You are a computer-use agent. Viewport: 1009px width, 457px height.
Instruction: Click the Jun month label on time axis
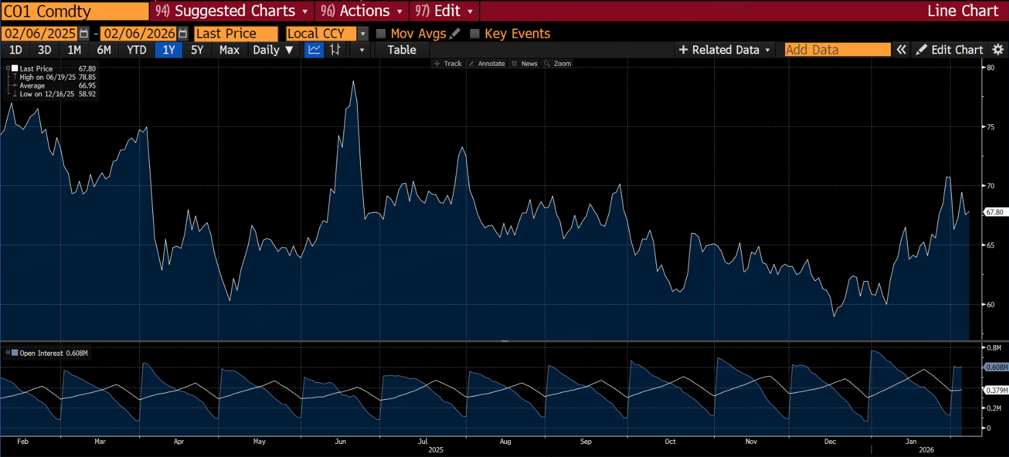click(340, 441)
